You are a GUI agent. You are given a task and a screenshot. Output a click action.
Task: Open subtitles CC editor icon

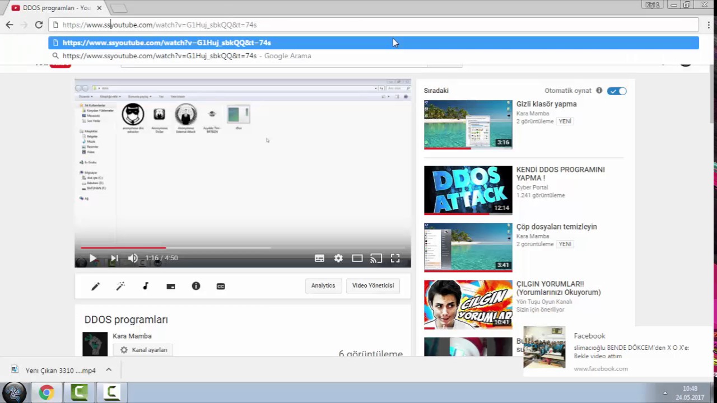pos(221,286)
